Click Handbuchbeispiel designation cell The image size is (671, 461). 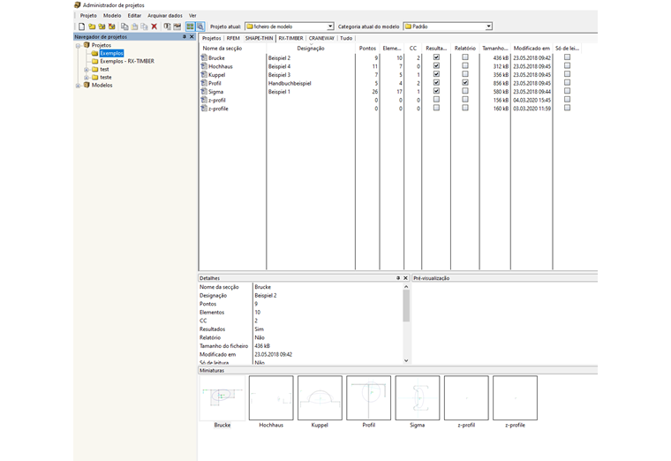click(290, 83)
